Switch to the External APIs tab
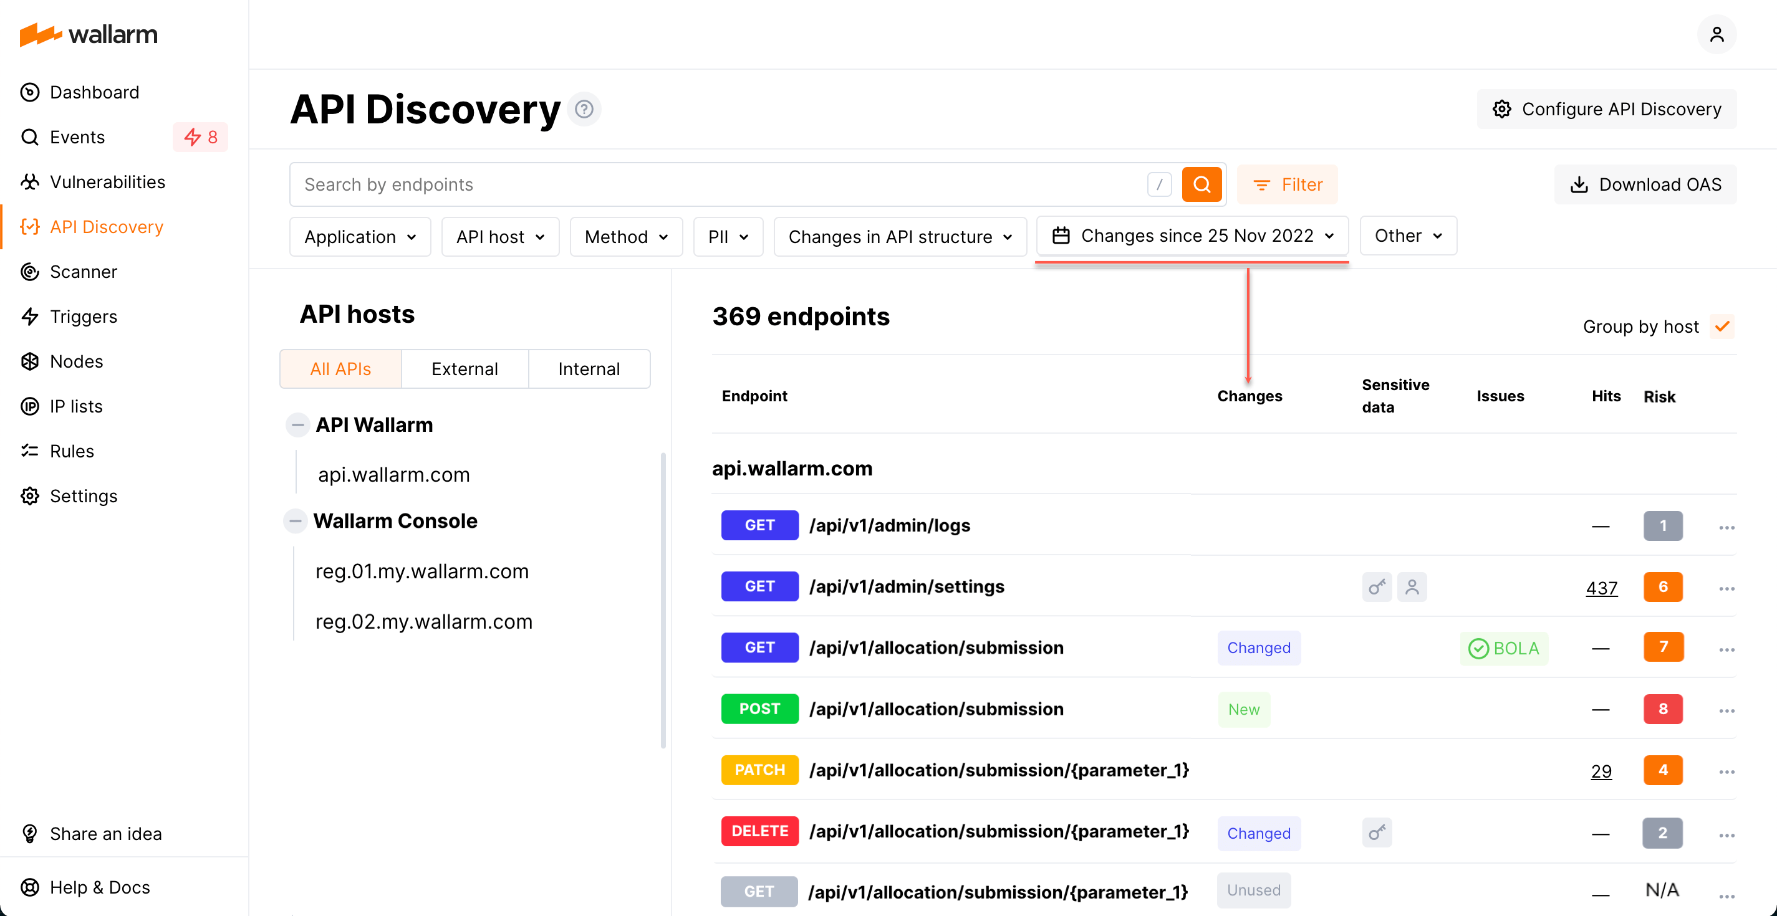 point(465,369)
